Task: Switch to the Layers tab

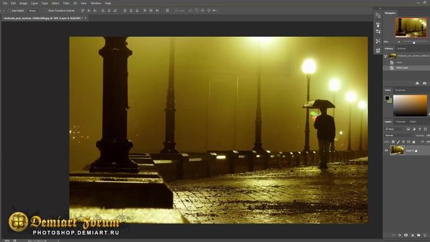Action: point(388,122)
